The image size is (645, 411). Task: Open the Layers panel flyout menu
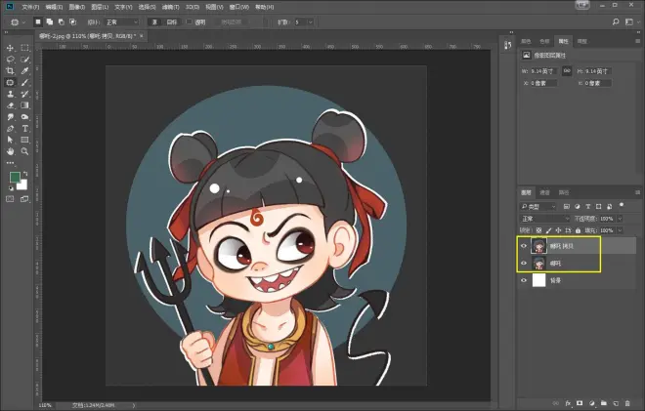coord(637,192)
